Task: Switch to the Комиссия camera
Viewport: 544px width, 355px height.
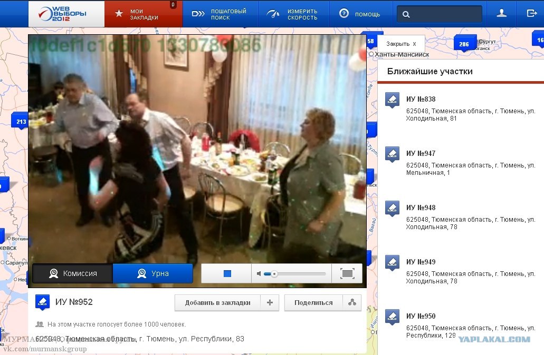Action: [x=73, y=273]
